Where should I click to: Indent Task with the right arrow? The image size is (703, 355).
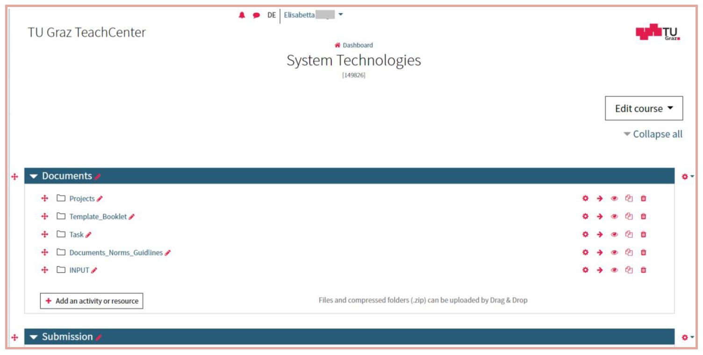point(600,234)
